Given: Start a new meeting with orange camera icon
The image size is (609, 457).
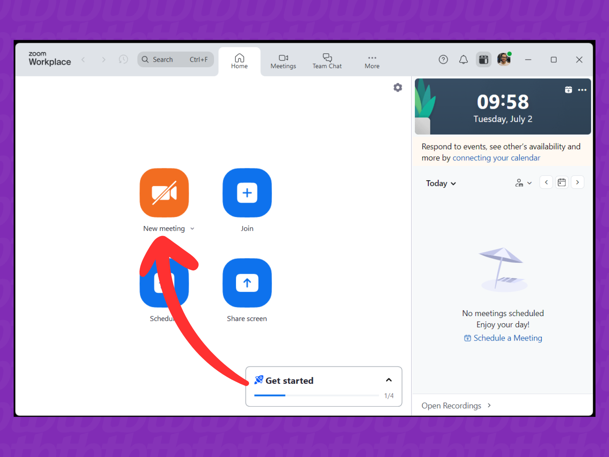Looking at the screenshot, I should tap(164, 193).
